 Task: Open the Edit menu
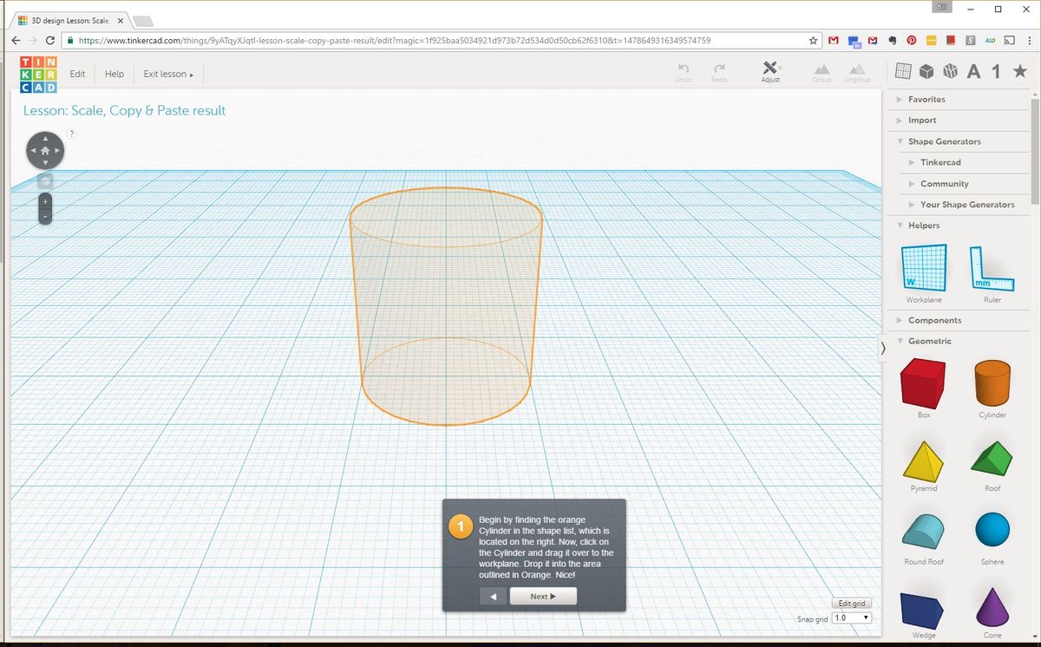coord(76,74)
